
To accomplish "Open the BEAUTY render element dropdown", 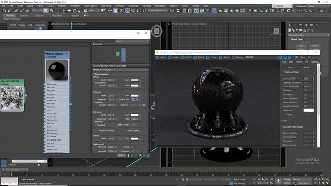I will (261, 57).
